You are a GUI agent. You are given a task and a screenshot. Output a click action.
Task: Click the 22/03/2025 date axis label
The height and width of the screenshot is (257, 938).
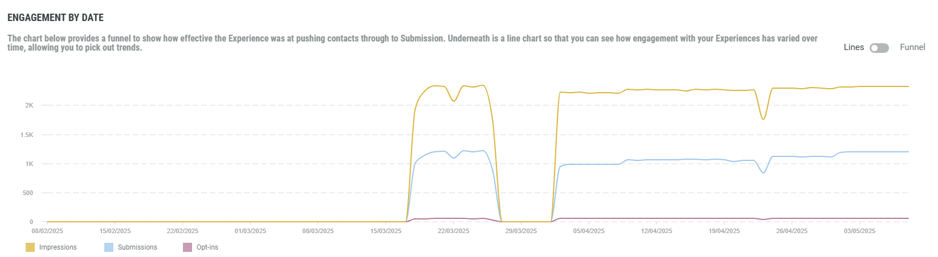click(454, 231)
